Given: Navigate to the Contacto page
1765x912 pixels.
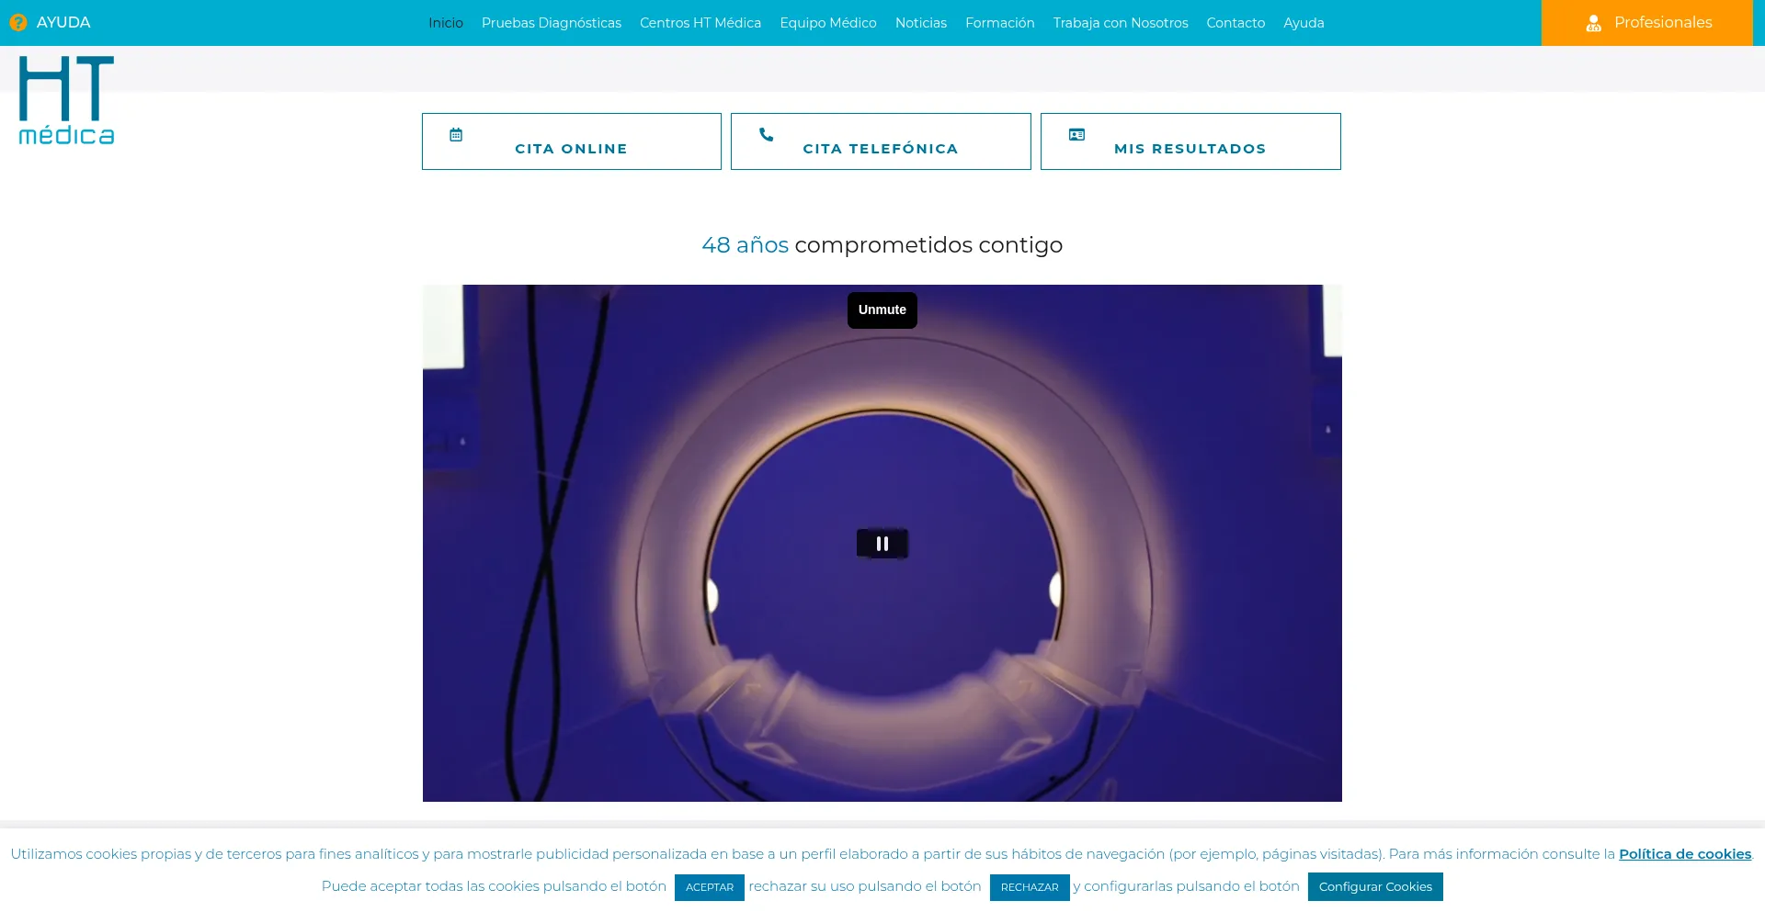Looking at the screenshot, I should [x=1235, y=22].
